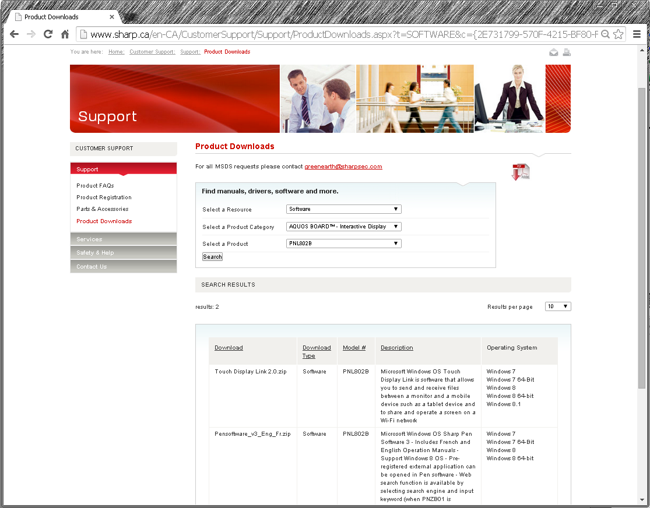Open greenearth@sharpsec.com email link
The width and height of the screenshot is (650, 508).
tap(343, 167)
